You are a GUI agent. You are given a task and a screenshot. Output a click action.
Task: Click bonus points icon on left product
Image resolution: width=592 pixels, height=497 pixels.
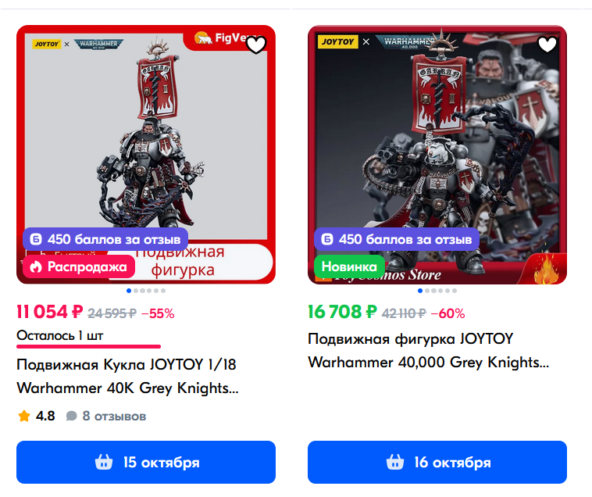coord(35,239)
